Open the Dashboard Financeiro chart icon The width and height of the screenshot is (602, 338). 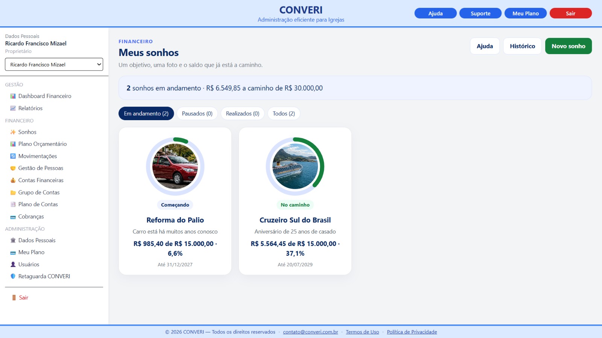coord(13,96)
